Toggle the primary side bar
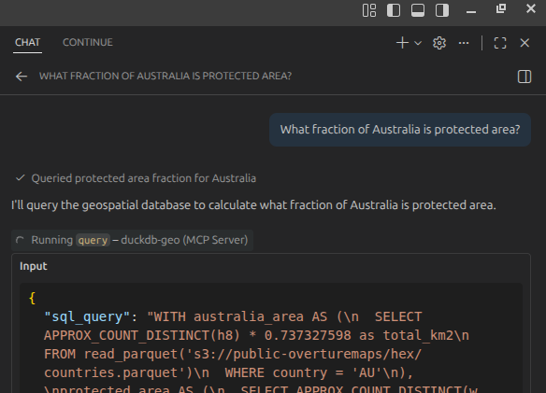Screen dimensions: 546x393 click(394, 10)
